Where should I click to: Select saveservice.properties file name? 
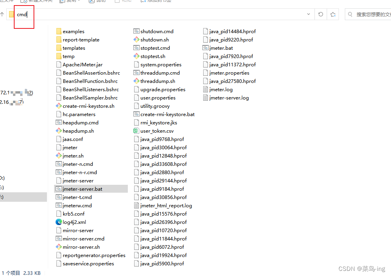pyautogui.click(x=88, y=263)
